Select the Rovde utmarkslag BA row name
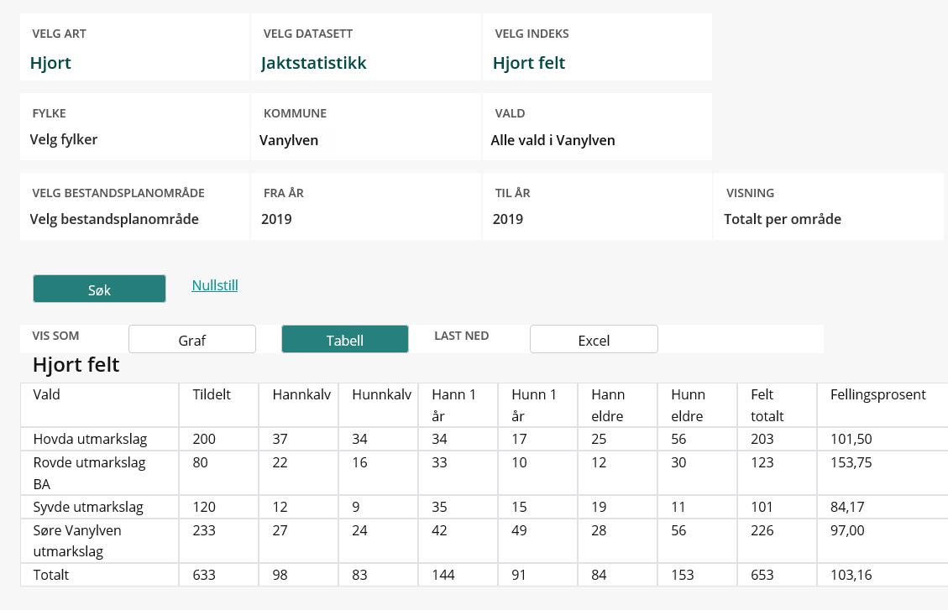 [x=90, y=473]
